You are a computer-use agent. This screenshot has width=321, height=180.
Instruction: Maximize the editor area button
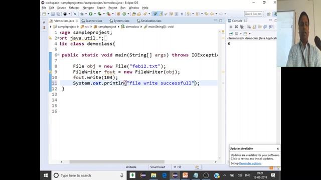click(221, 20)
